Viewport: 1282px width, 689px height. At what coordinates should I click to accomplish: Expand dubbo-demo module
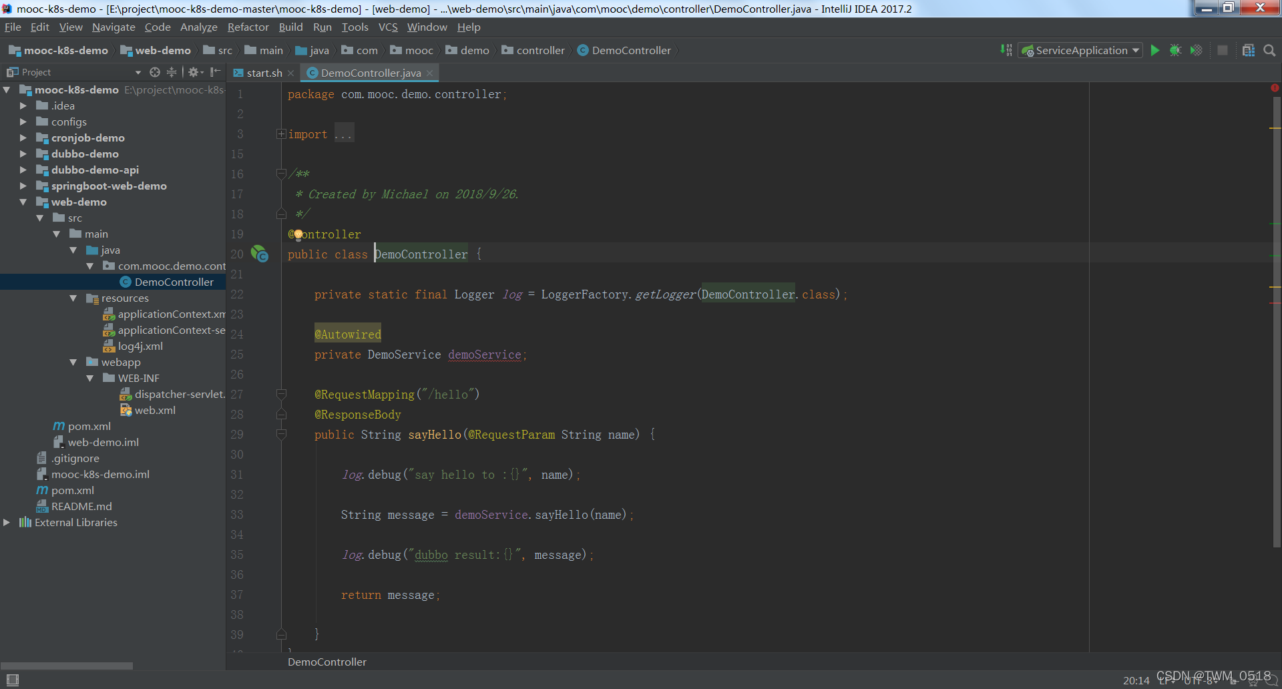coord(23,154)
